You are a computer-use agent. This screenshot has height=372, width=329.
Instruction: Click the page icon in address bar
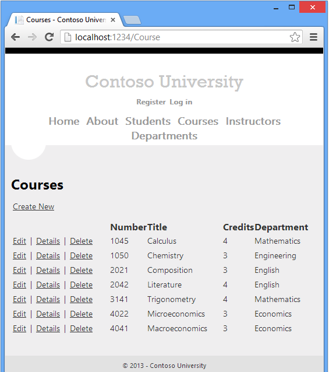point(68,37)
